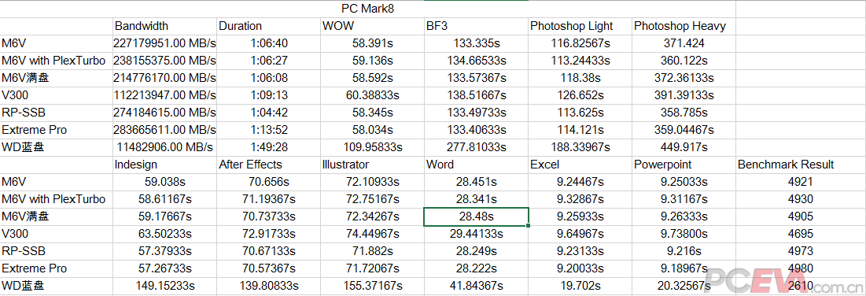Screen dimensions: 866x296
Task: Select the cell 227179951.00 MB/s
Action: (x=164, y=43)
